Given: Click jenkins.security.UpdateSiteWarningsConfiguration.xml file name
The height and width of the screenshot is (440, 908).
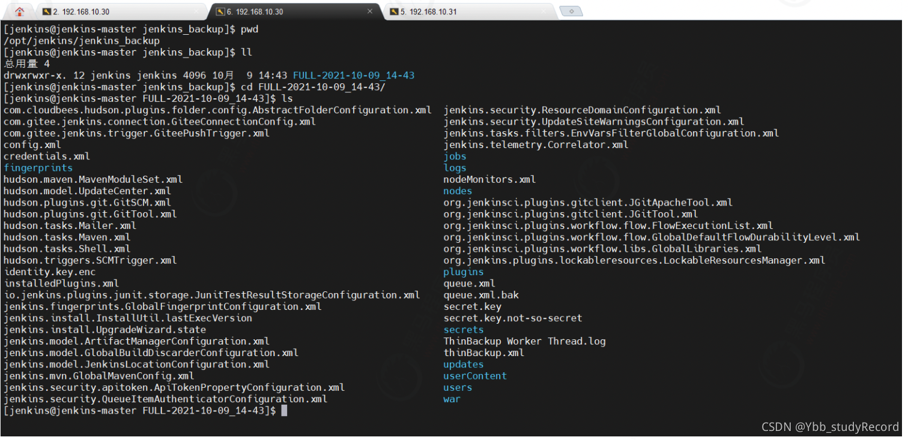Looking at the screenshot, I should [594, 122].
